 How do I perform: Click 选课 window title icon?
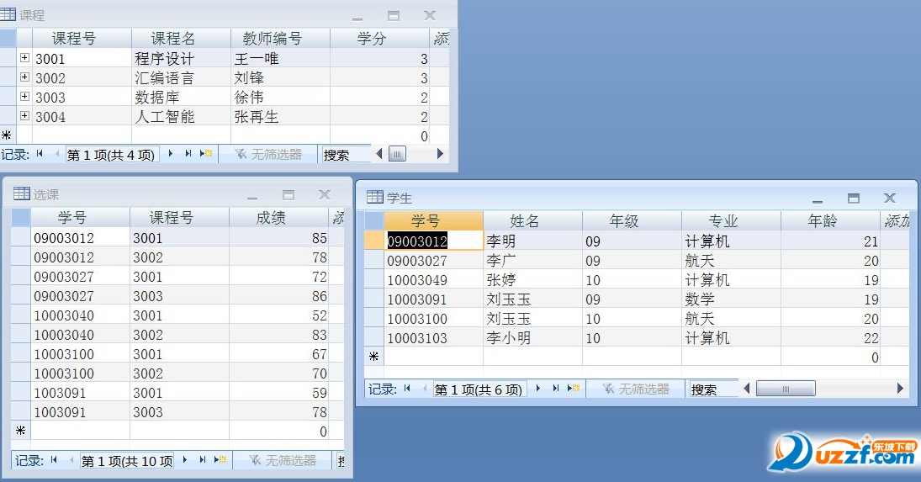pyautogui.click(x=22, y=193)
